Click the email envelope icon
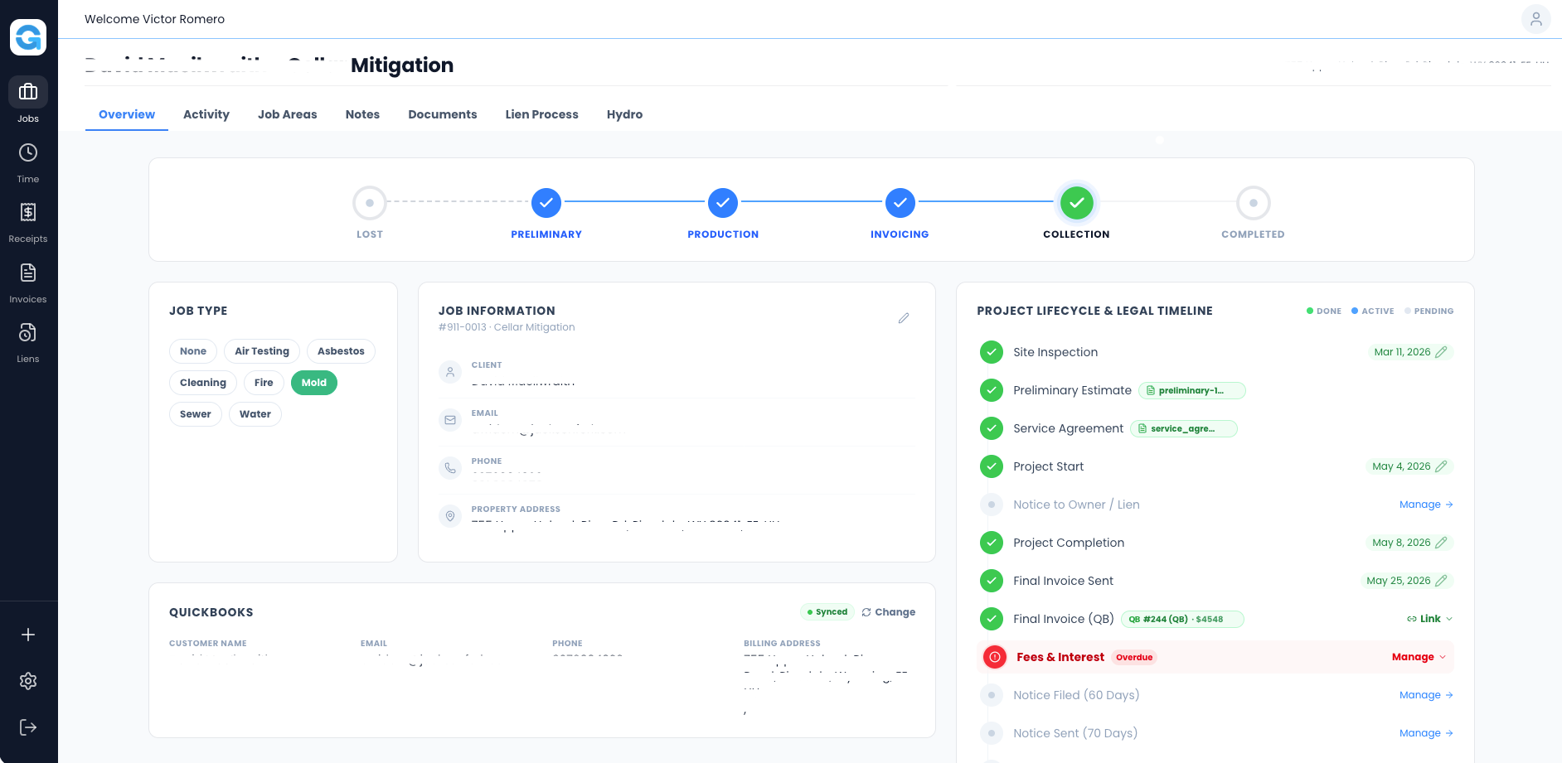 (x=450, y=420)
